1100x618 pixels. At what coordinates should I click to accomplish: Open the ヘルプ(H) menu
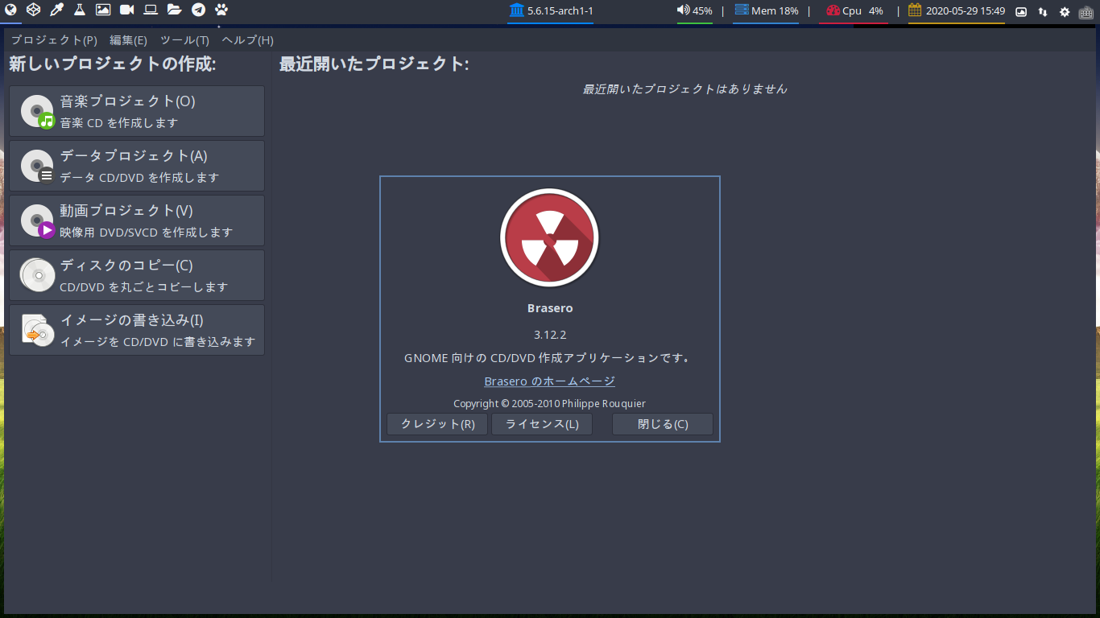(247, 40)
